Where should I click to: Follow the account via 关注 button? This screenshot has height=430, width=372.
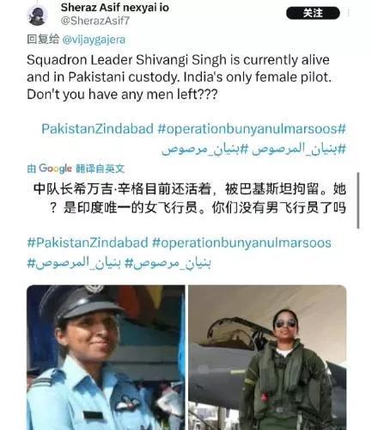click(313, 13)
